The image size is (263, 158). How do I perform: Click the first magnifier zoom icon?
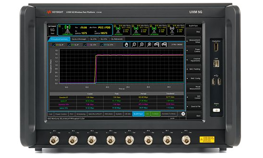click(x=134, y=45)
